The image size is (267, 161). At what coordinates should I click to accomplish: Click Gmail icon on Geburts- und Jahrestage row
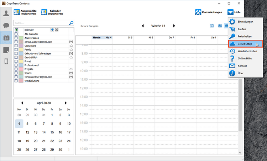pos(71,54)
